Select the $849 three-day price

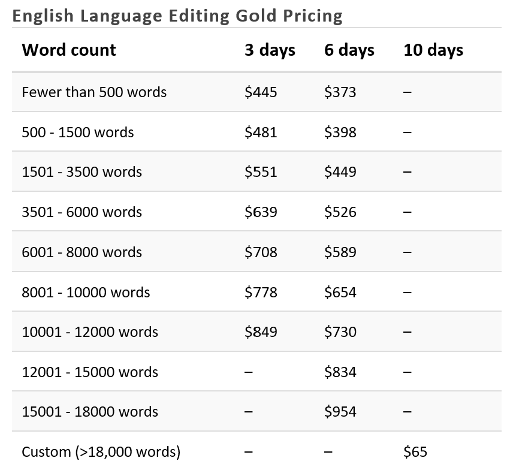pos(261,332)
